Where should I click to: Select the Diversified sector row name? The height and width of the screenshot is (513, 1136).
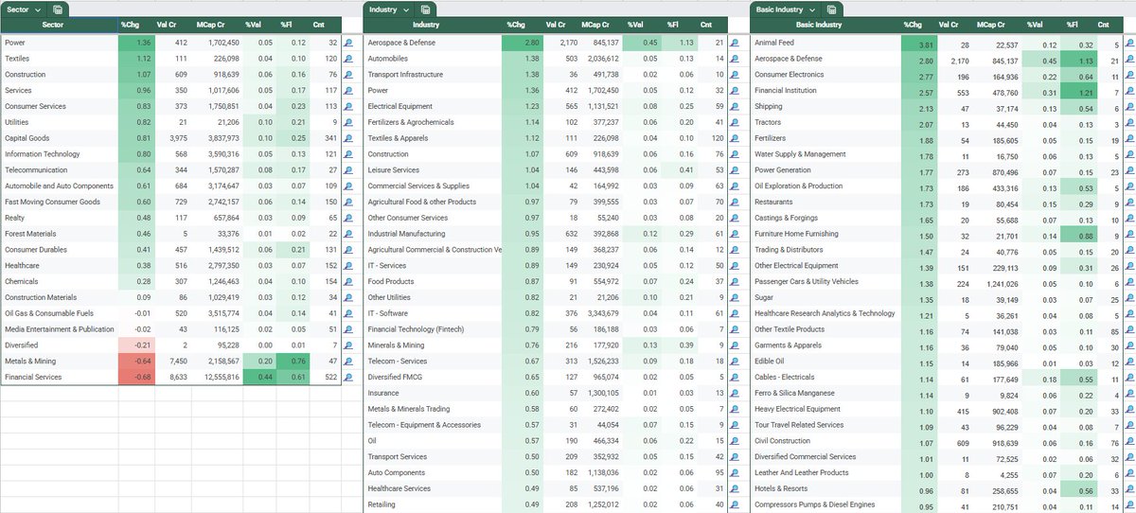(21, 345)
